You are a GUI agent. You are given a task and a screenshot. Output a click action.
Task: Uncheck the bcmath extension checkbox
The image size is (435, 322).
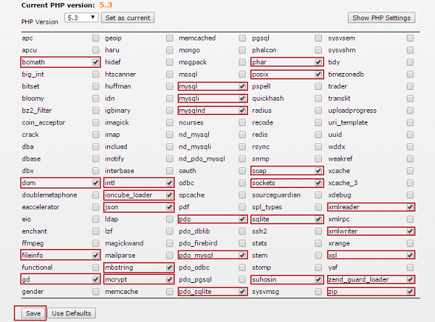point(96,62)
